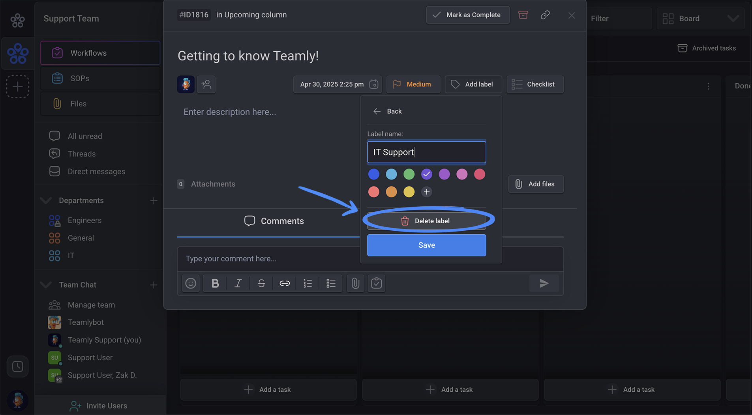
Task: Send the comment with arrow icon
Action: pyautogui.click(x=544, y=283)
